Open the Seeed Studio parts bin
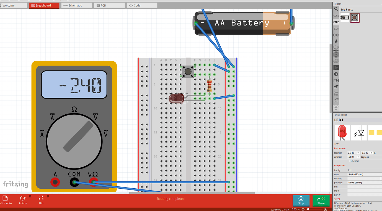The height and width of the screenshot is (211, 382). click(336, 48)
